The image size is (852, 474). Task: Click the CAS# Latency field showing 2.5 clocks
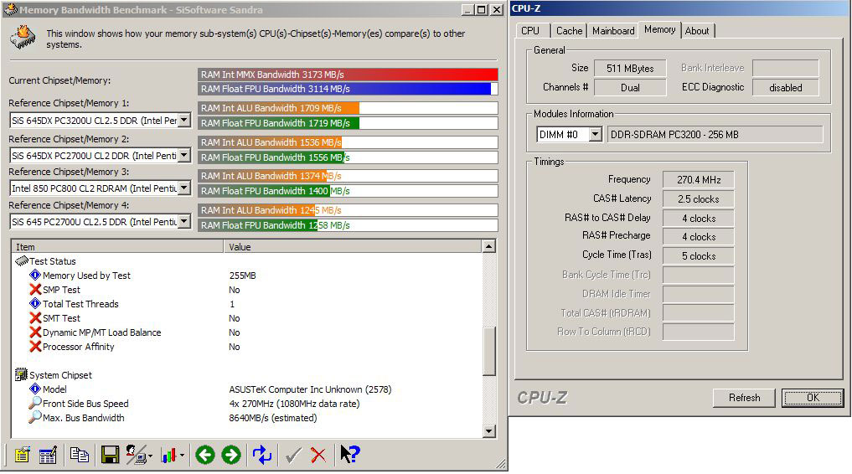pos(698,198)
